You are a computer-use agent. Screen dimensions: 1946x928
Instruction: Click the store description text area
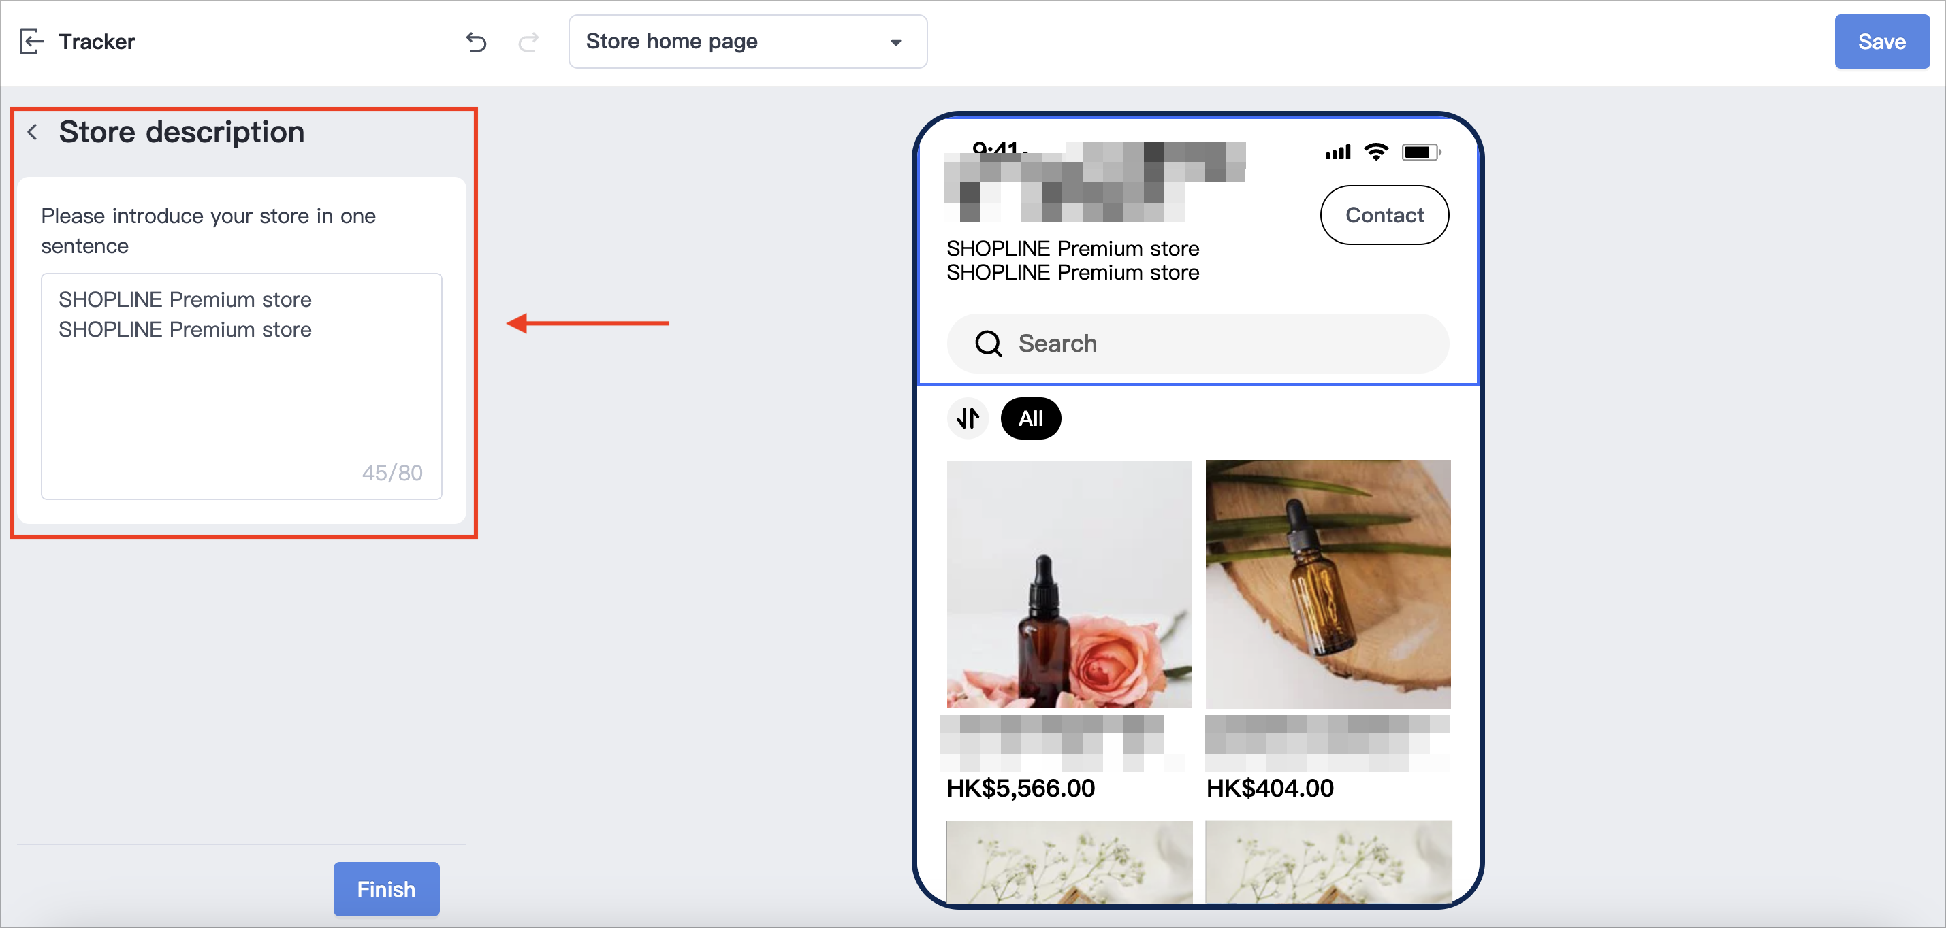[241, 386]
